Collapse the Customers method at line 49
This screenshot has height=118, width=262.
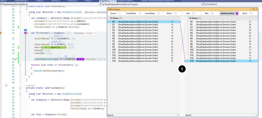[x=20, y=88]
